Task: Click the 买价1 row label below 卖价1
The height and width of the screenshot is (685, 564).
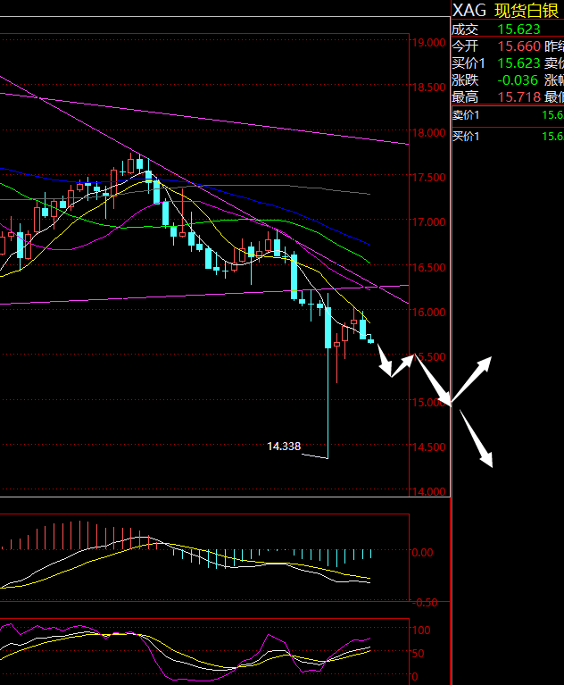Action: point(466,137)
